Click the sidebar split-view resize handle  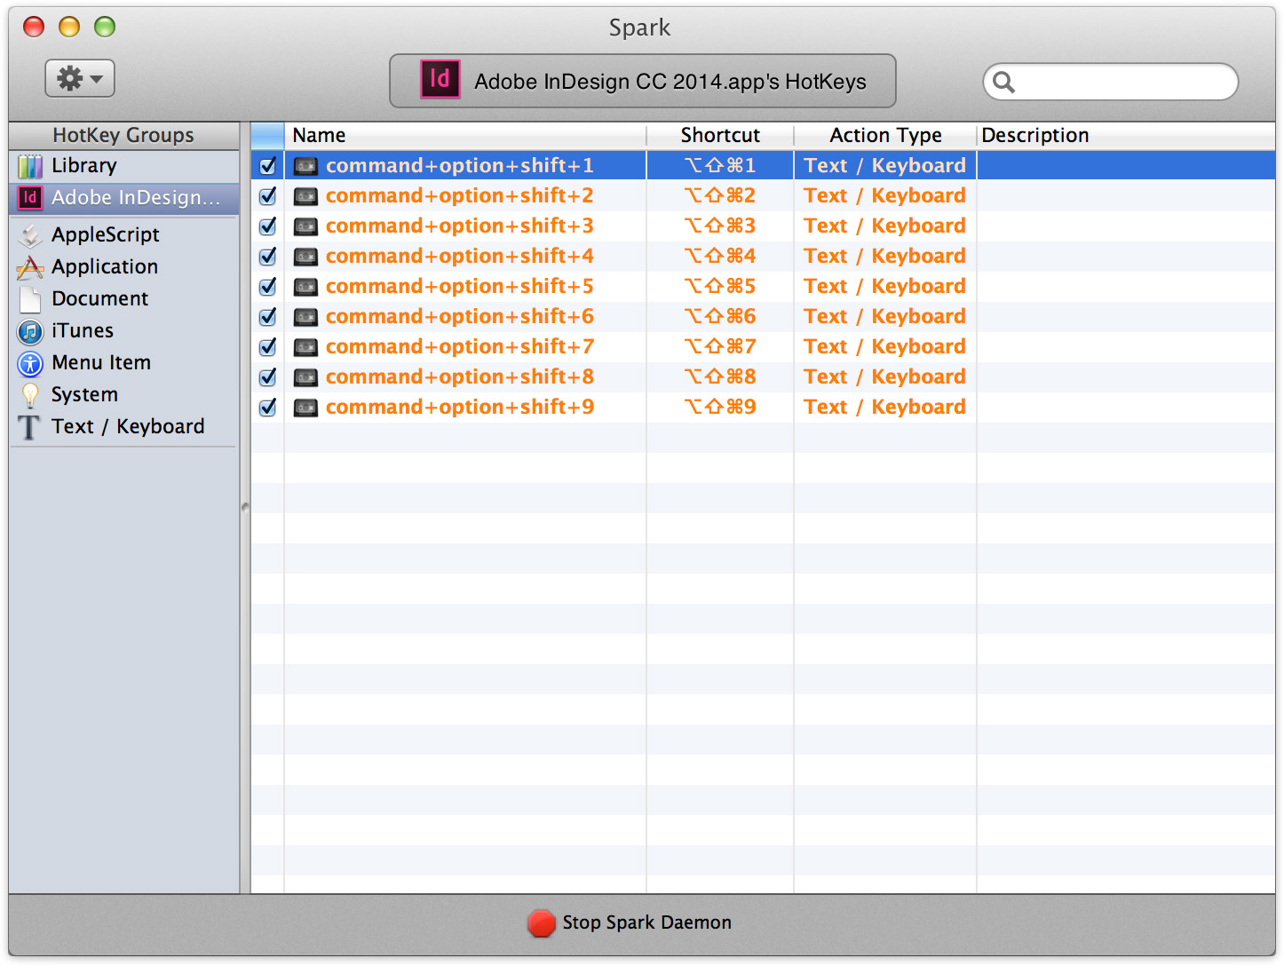(x=245, y=507)
